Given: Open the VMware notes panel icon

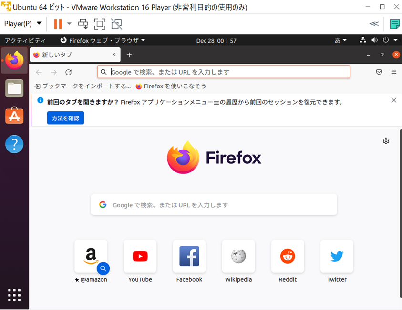Looking at the screenshot, I should coord(394,24).
